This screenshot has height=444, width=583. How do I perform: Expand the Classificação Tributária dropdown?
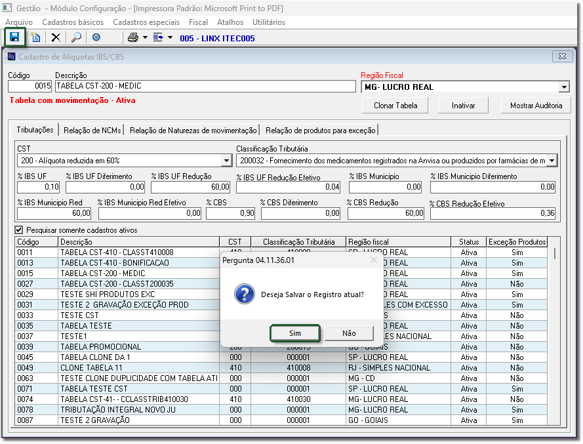[552, 160]
